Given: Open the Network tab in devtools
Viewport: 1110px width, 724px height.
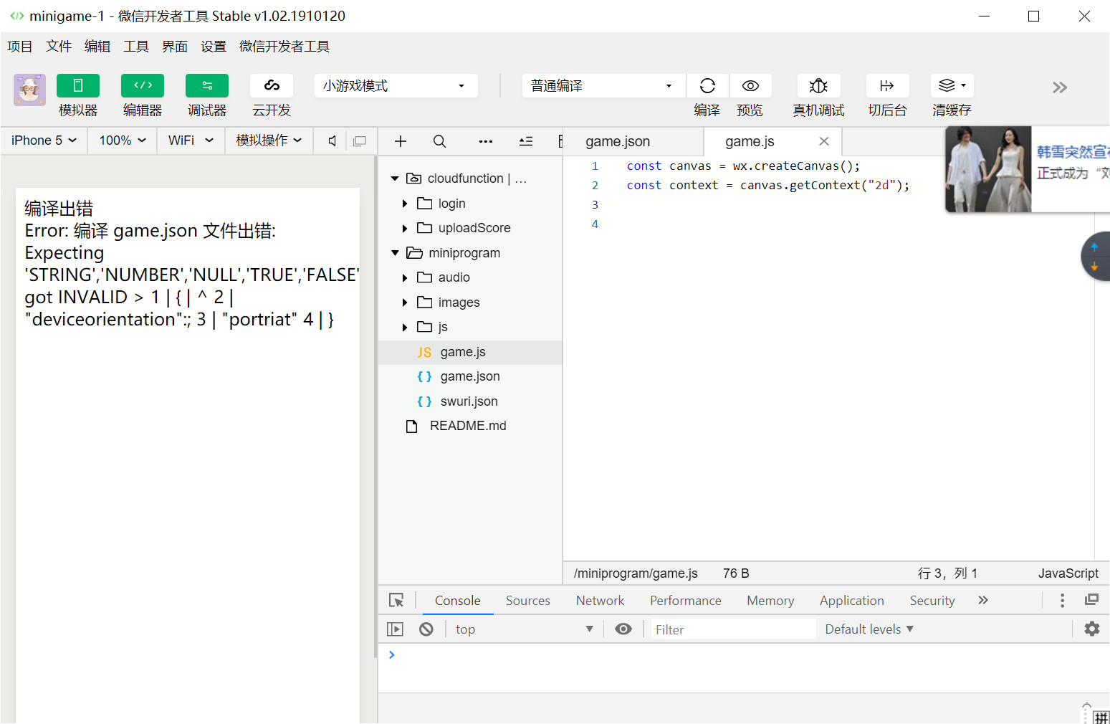Looking at the screenshot, I should 600,601.
